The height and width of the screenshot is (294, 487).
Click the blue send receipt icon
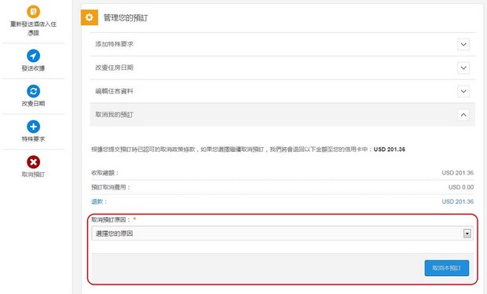pyautogui.click(x=33, y=56)
